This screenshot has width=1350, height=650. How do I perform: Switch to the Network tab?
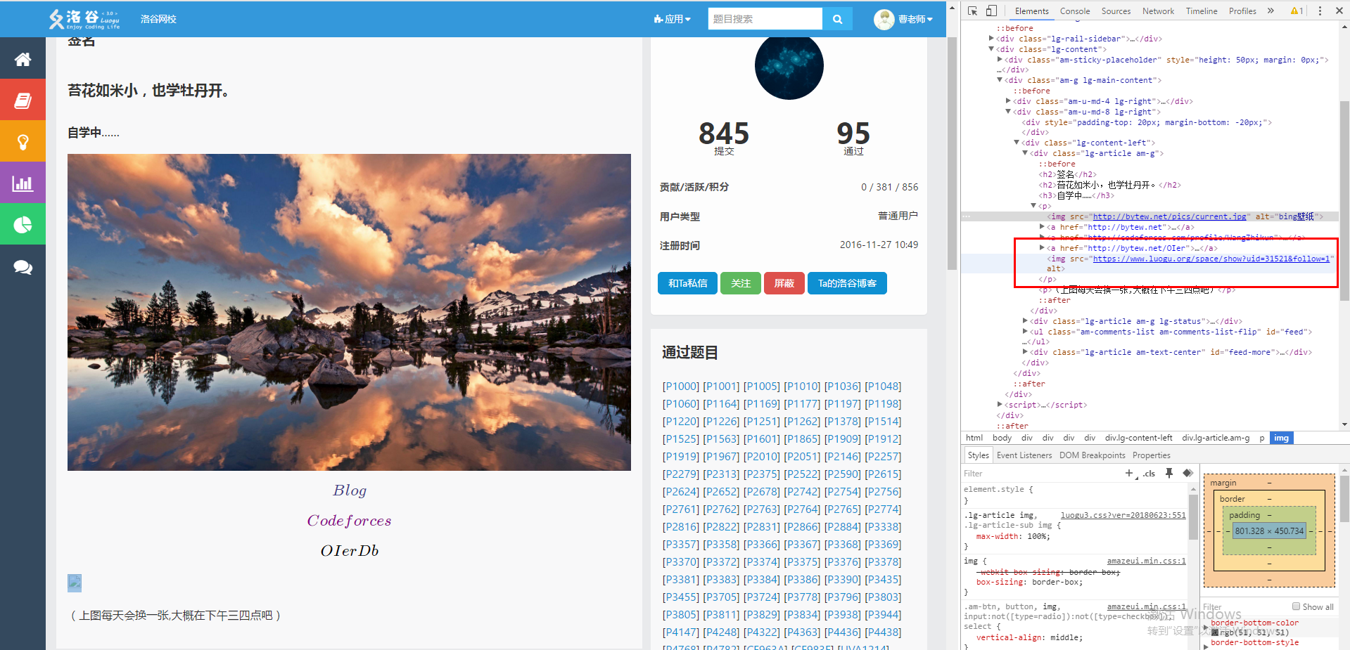point(1158,11)
